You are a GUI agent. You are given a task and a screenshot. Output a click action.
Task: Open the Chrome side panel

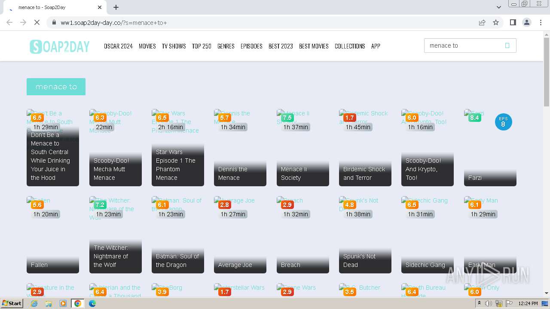pyautogui.click(x=513, y=22)
